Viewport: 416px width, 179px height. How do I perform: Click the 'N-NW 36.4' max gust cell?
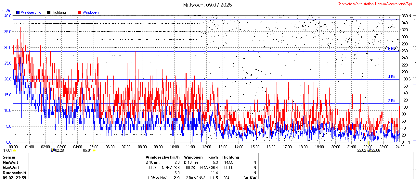[209, 168]
